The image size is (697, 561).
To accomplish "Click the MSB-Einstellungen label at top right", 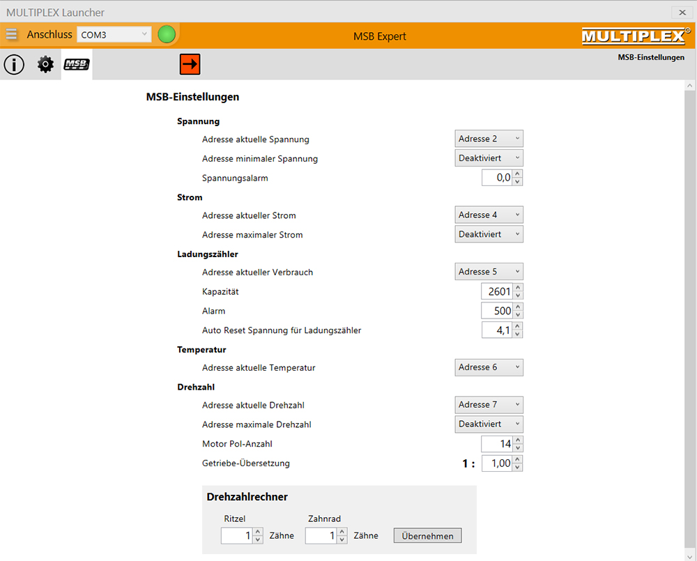I will tap(651, 58).
